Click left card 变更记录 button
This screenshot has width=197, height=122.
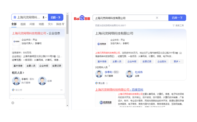(x=57, y=66)
